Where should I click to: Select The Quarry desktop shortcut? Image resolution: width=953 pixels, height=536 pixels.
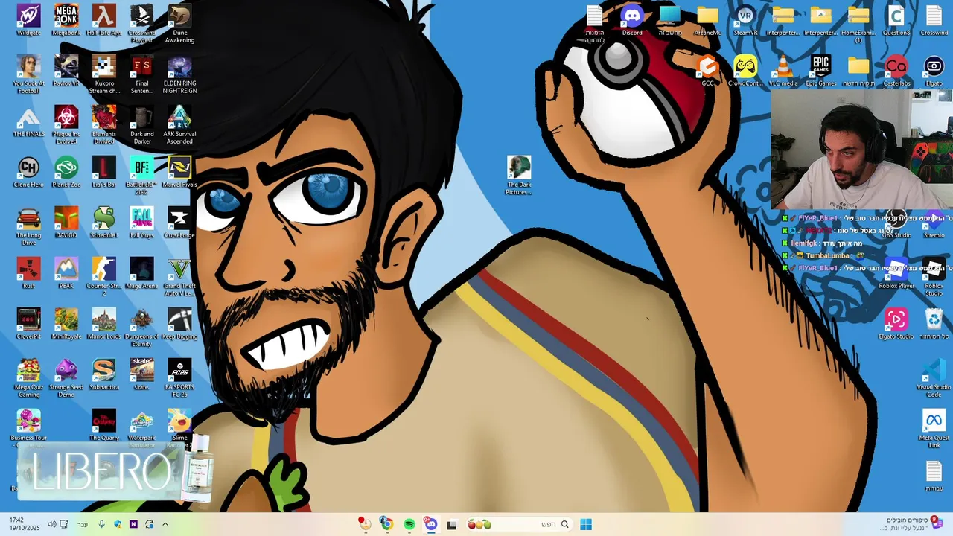103,425
